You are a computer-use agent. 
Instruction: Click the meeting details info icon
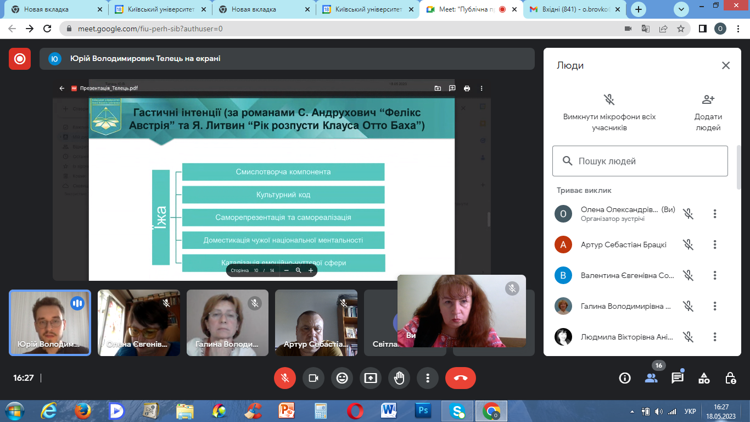pyautogui.click(x=625, y=378)
